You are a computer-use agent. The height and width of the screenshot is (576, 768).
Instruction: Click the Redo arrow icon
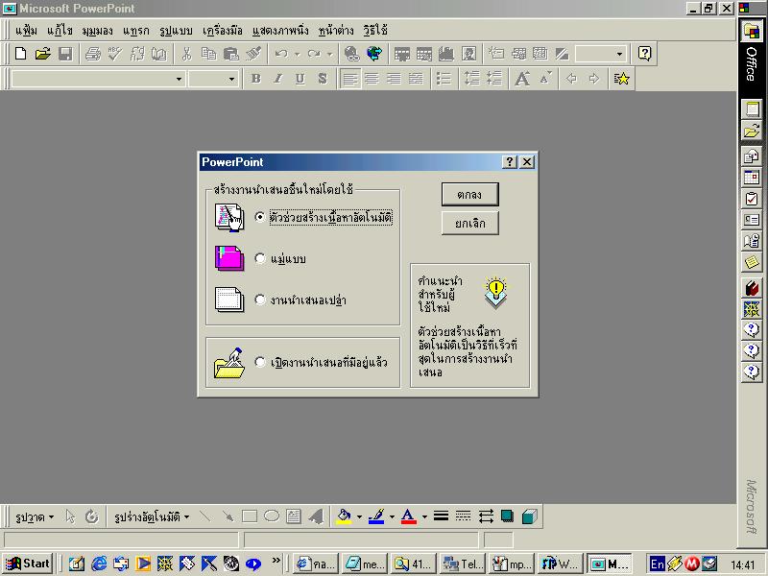click(x=314, y=54)
